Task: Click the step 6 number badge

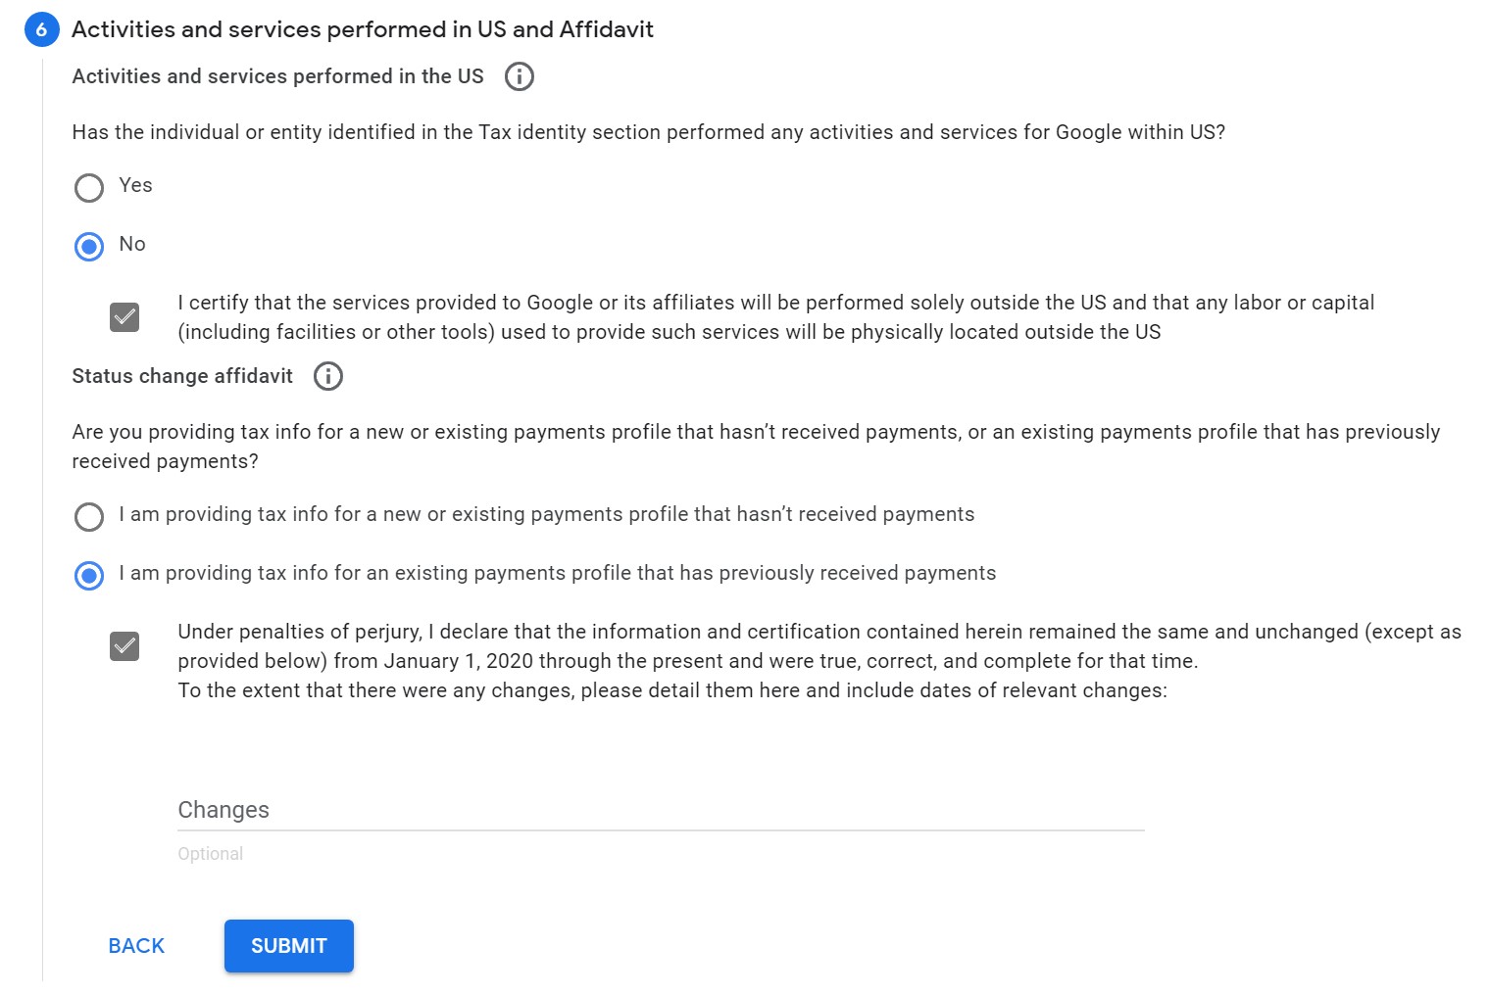Action: tap(41, 29)
